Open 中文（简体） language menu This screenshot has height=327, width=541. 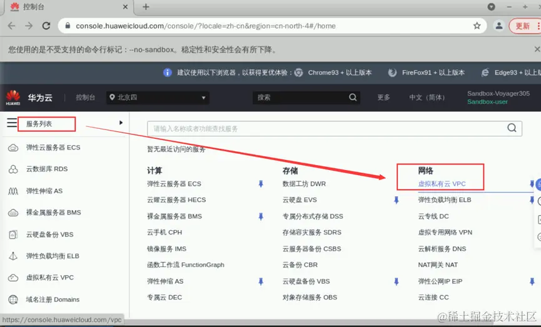coord(427,98)
